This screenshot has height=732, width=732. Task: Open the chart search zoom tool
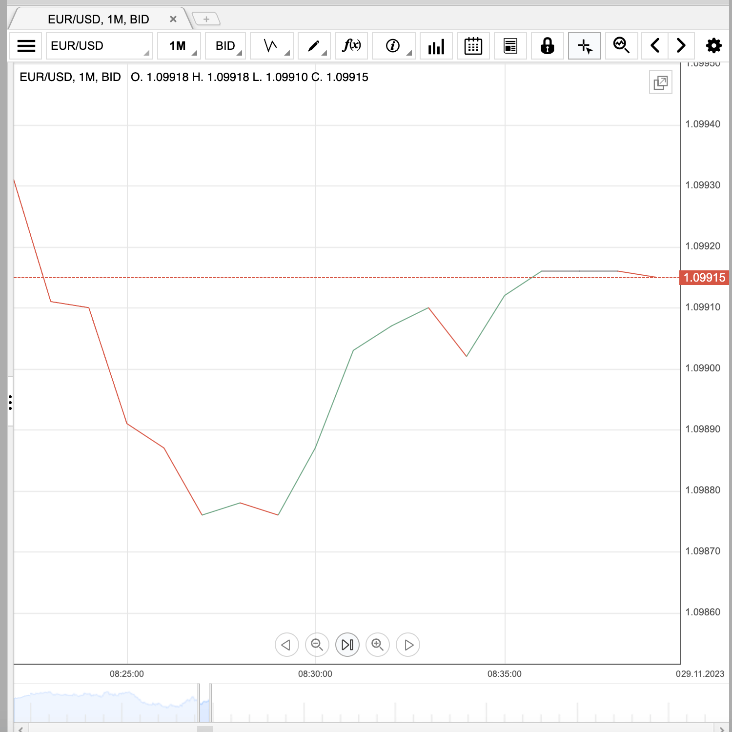pyautogui.click(x=621, y=46)
